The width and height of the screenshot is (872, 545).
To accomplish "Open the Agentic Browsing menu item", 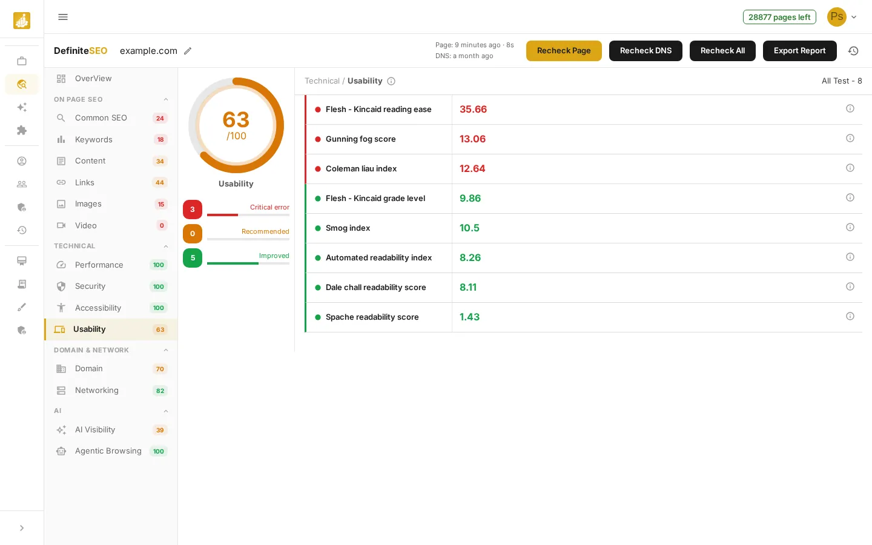I will click(x=111, y=451).
